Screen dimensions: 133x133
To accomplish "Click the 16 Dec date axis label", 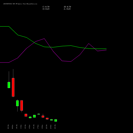I will 34,127.
